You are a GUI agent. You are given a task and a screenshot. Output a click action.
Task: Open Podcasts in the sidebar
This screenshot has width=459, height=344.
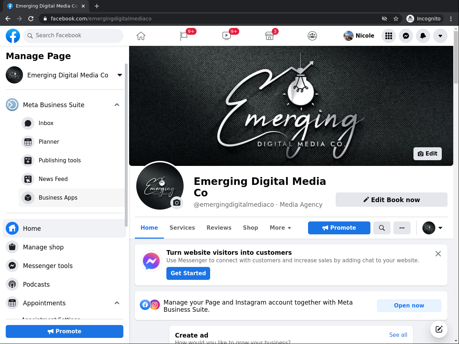click(x=65, y=285)
